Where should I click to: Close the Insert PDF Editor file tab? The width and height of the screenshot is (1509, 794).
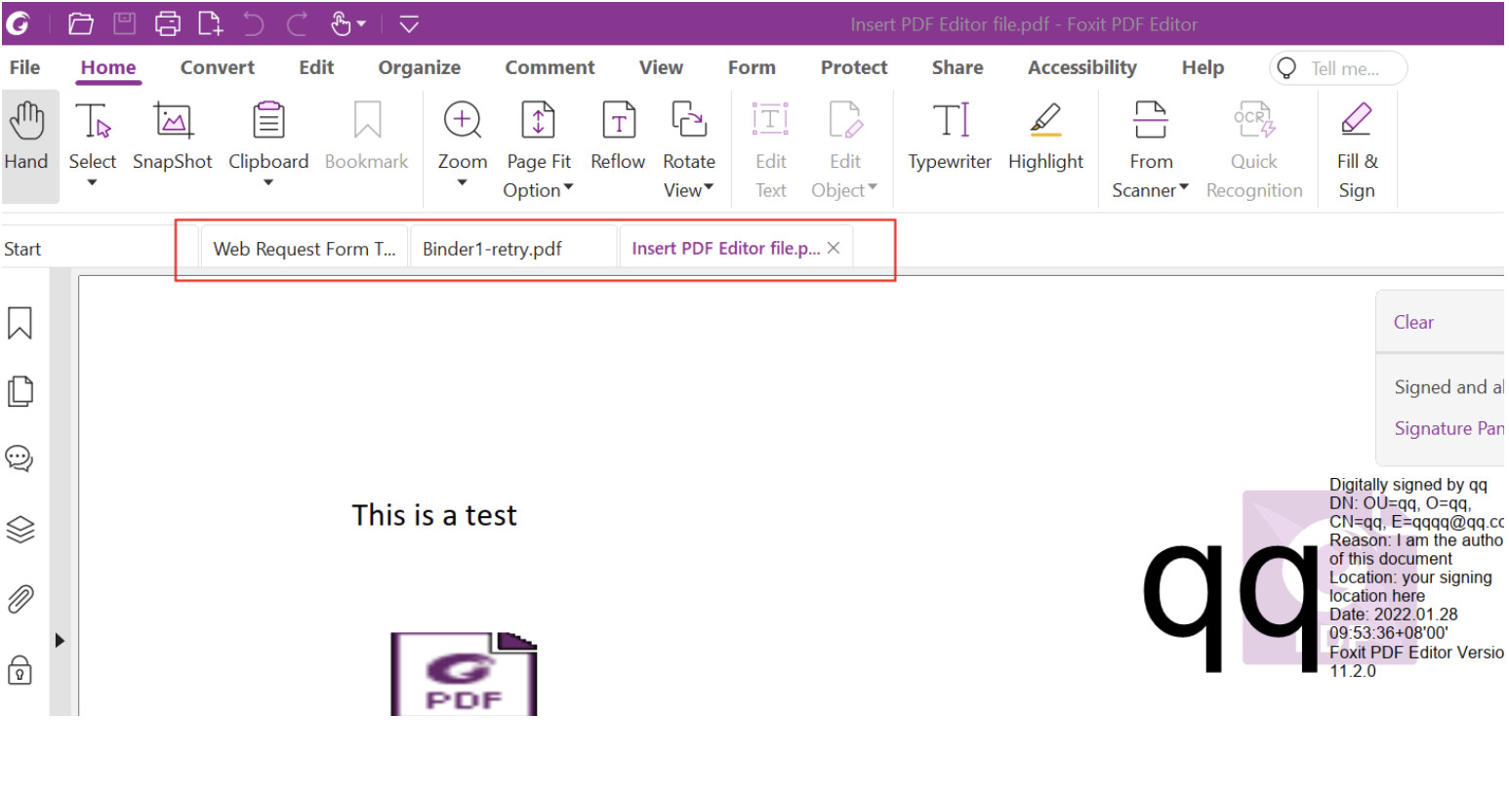(834, 248)
